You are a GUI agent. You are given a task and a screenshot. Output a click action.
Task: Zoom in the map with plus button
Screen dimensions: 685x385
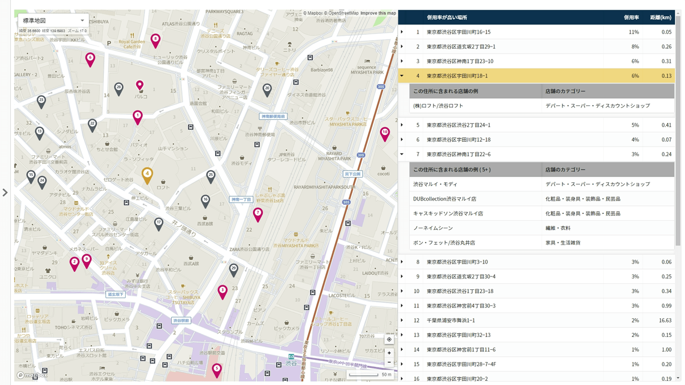coord(389,353)
